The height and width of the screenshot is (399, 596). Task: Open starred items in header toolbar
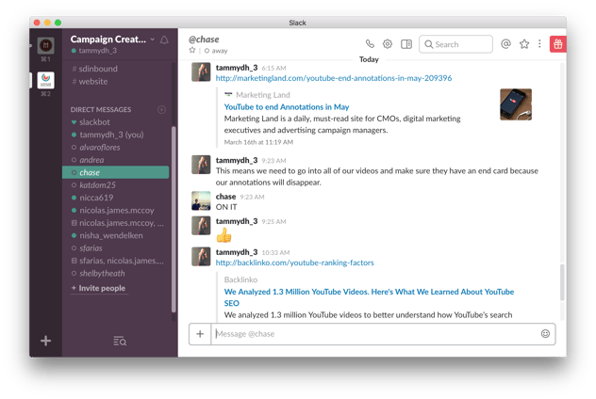click(x=524, y=44)
